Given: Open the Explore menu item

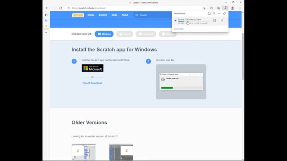Looking at the screenshot, I should [103, 15].
